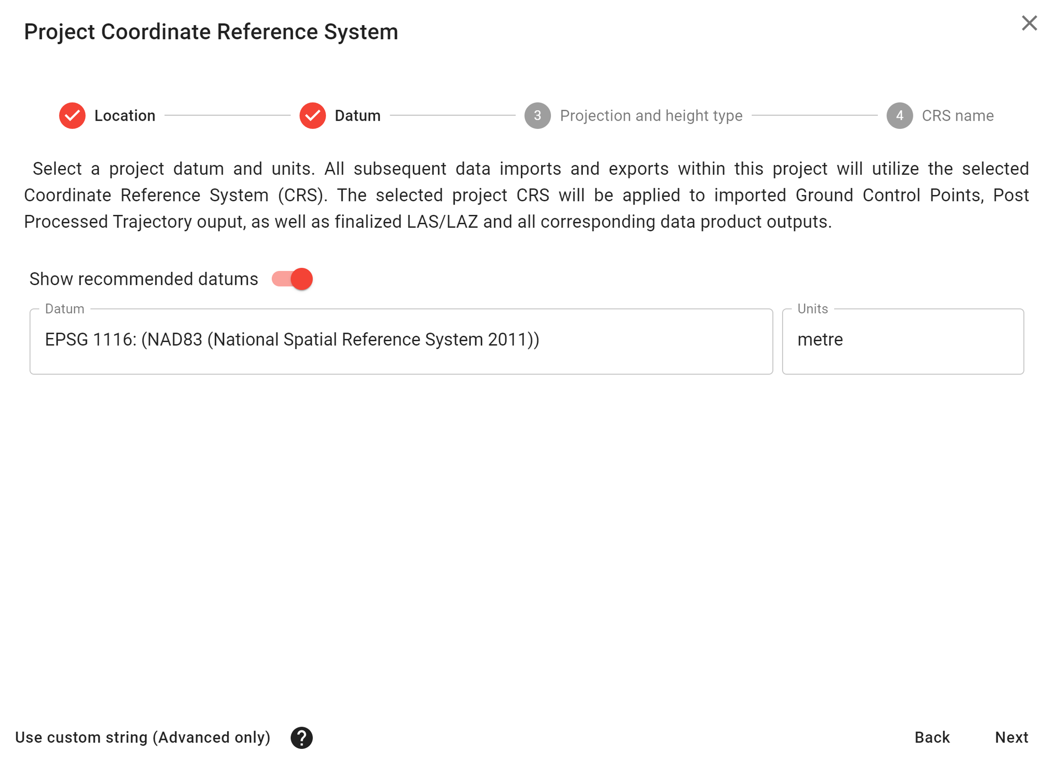Select the Datum step label
The width and height of the screenshot is (1049, 763).
[357, 116]
